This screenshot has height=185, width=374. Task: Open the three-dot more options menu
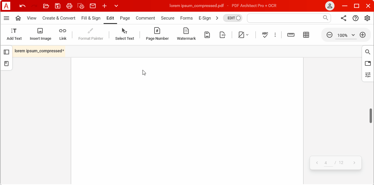click(x=275, y=35)
